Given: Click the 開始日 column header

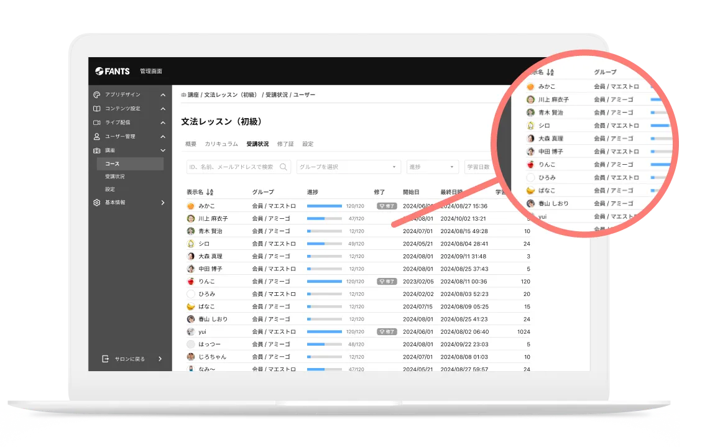Looking at the screenshot, I should click(x=411, y=192).
